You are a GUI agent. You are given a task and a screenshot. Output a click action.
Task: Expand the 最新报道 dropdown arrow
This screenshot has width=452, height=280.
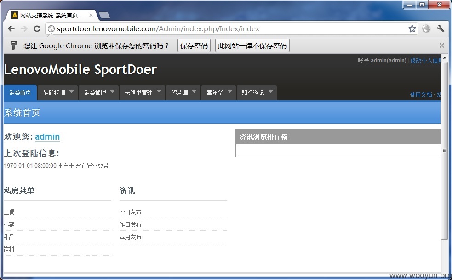tap(71, 92)
